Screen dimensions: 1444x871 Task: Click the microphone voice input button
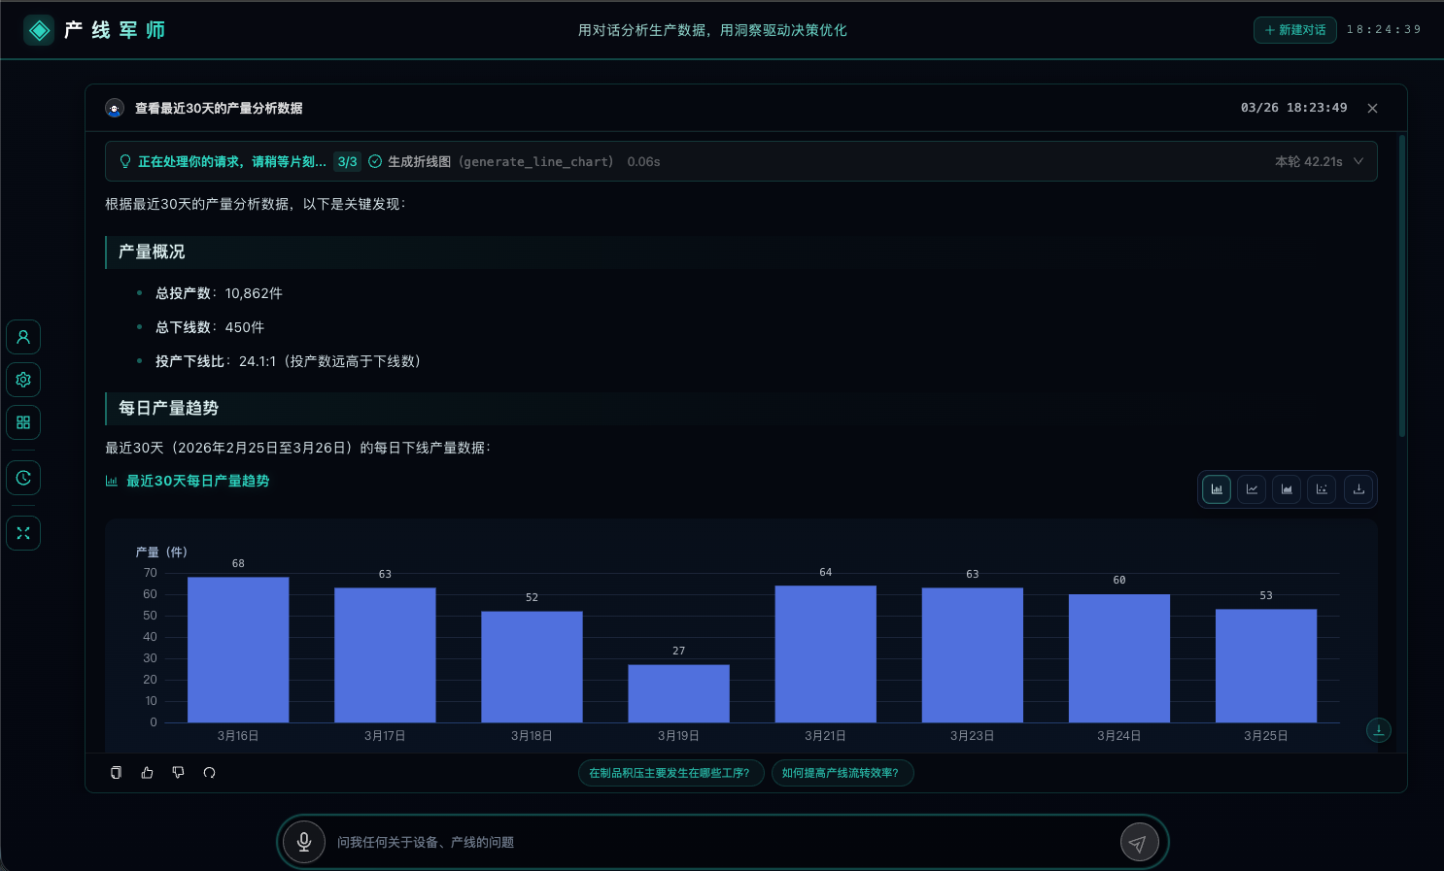coord(304,842)
